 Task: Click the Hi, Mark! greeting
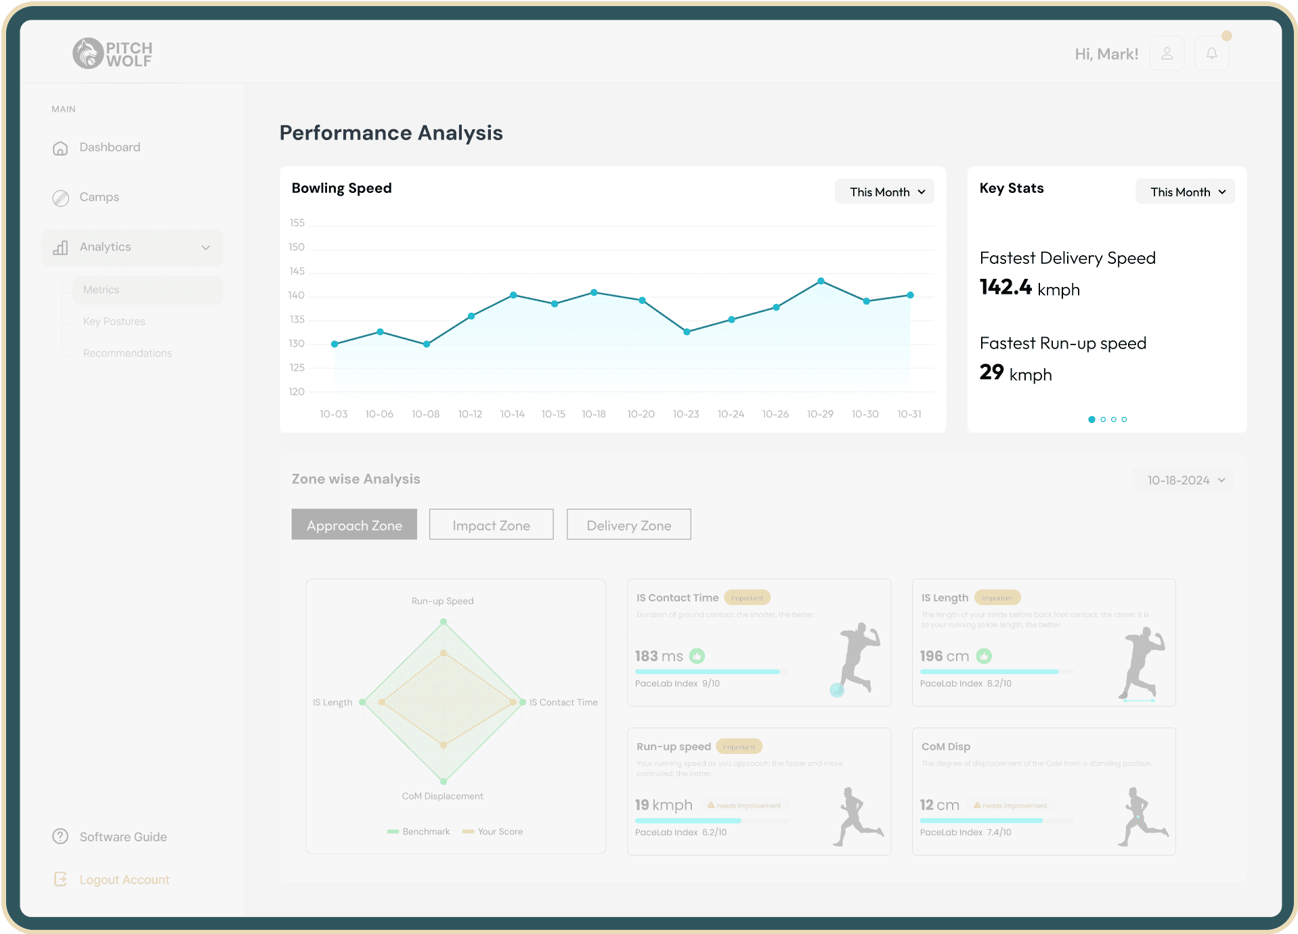pyautogui.click(x=1106, y=54)
